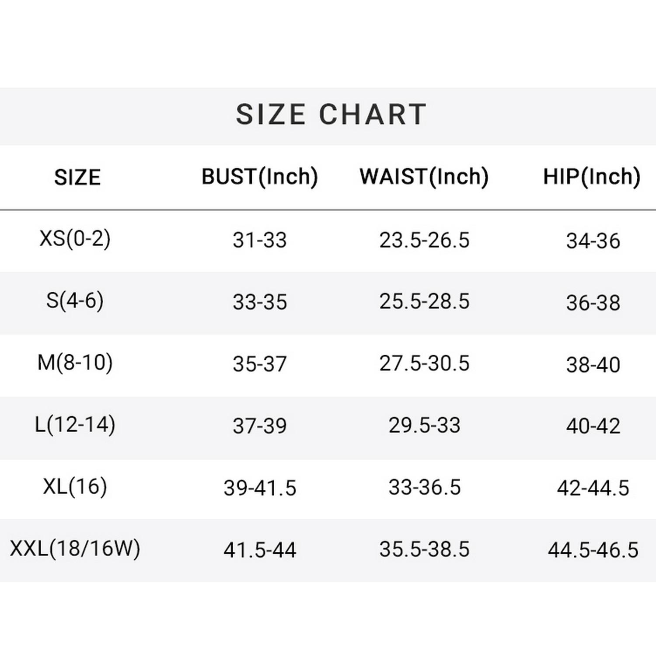This screenshot has width=656, height=656.
Task: Select the XS(0-2) size row label
Action: click(x=75, y=239)
